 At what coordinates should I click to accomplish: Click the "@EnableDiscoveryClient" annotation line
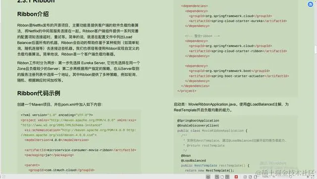coord(198,125)
